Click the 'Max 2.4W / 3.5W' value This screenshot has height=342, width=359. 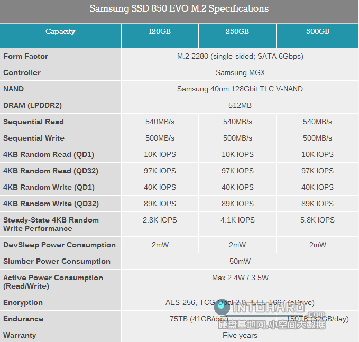pyautogui.click(x=240, y=278)
